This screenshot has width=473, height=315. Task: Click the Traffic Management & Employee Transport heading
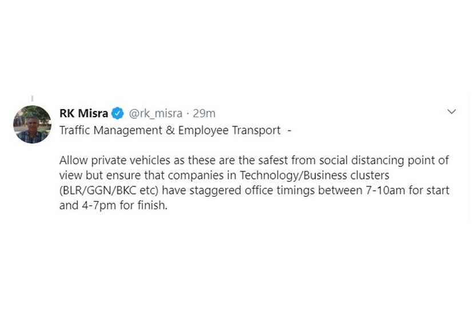tap(170, 130)
